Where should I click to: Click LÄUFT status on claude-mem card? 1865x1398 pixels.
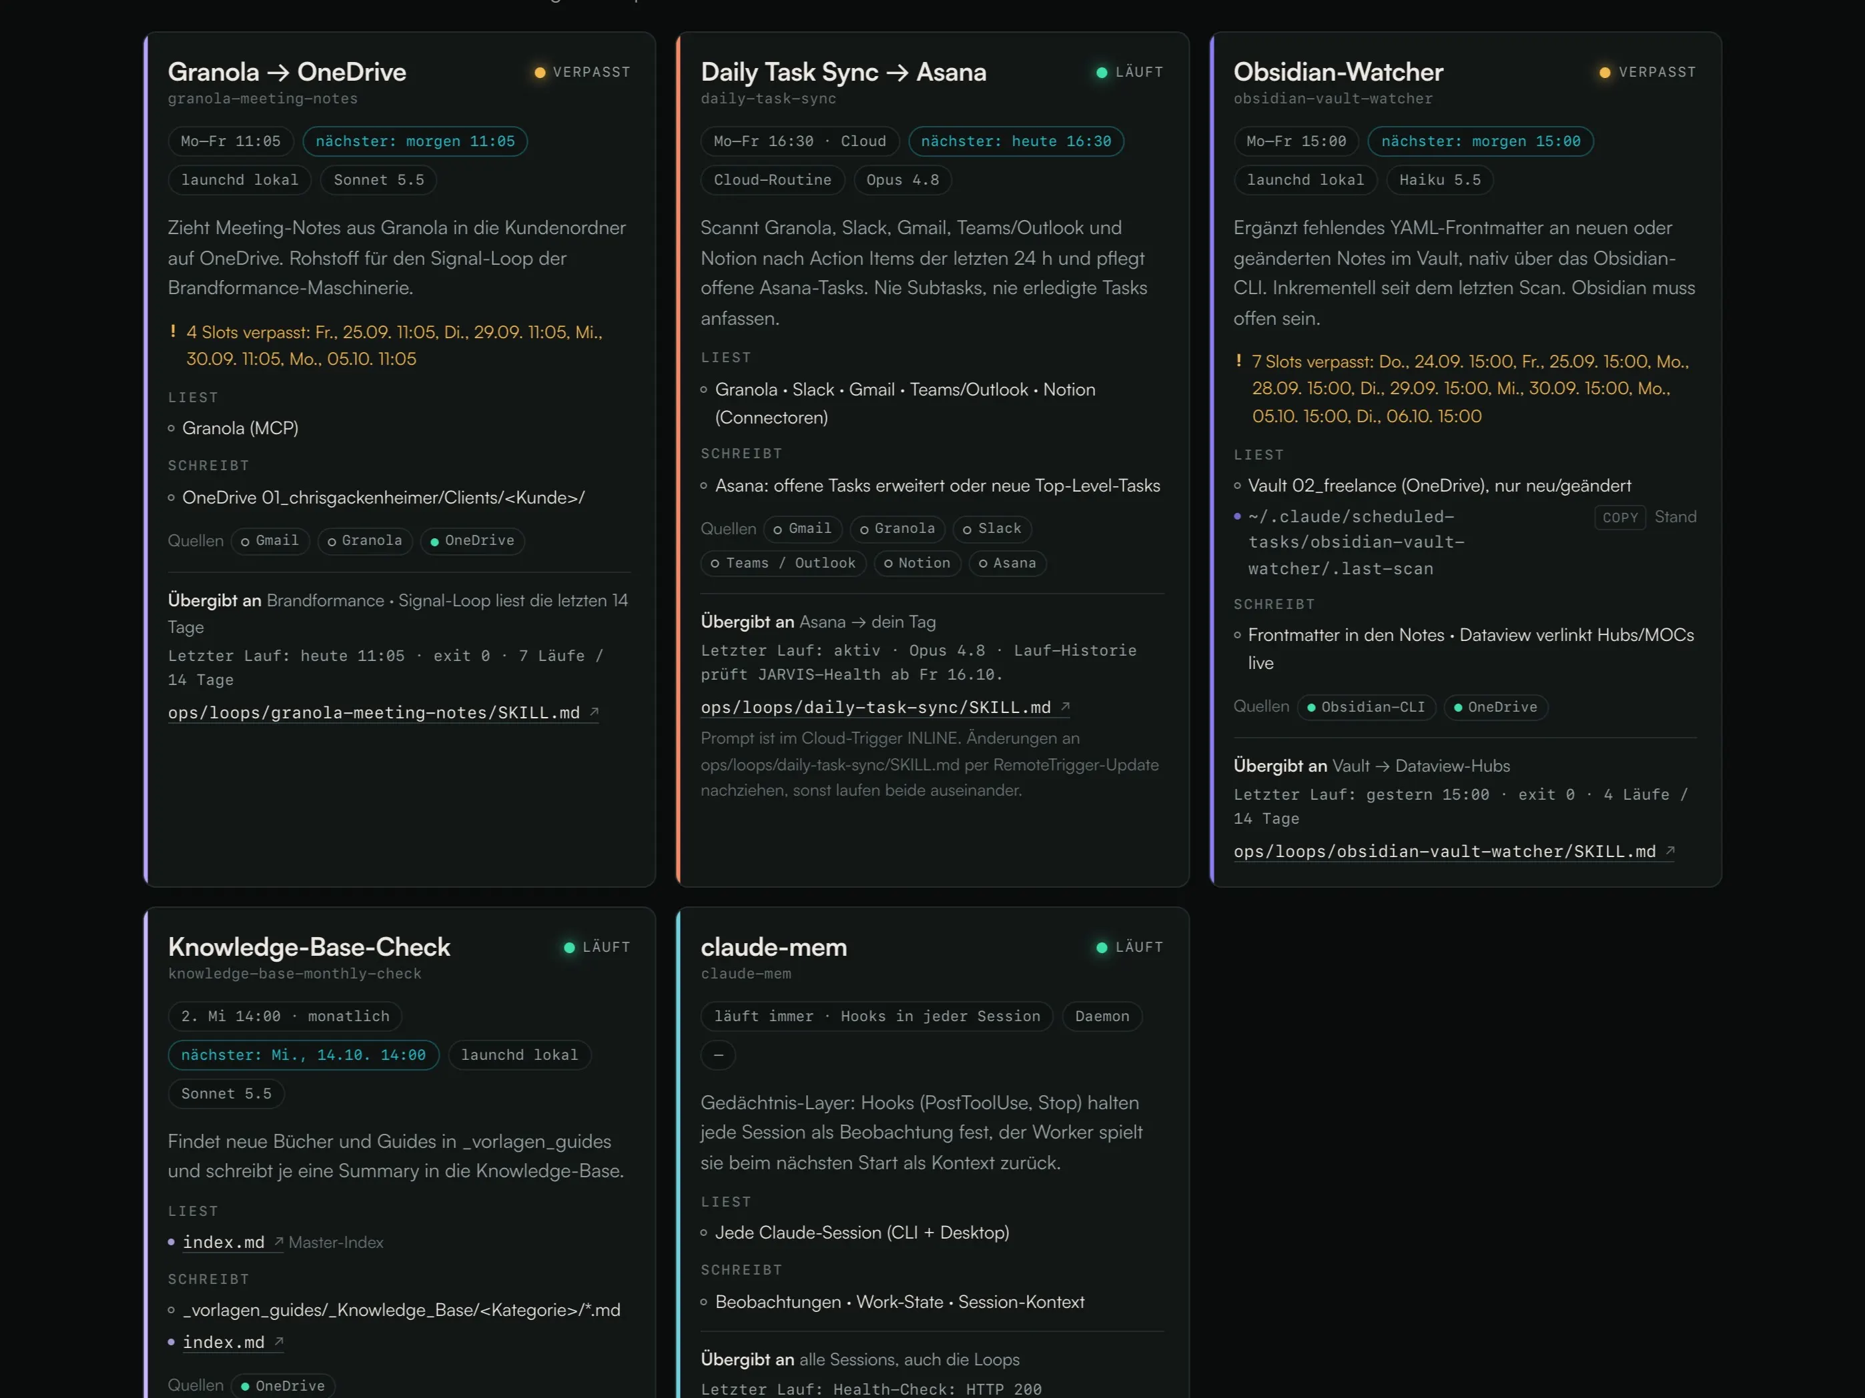pyautogui.click(x=1129, y=947)
